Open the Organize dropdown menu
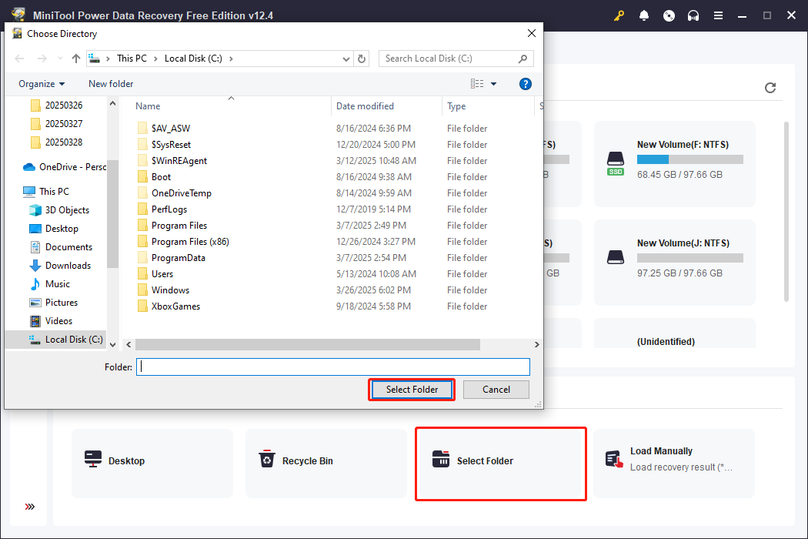This screenshot has height=539, width=808. 42,84
